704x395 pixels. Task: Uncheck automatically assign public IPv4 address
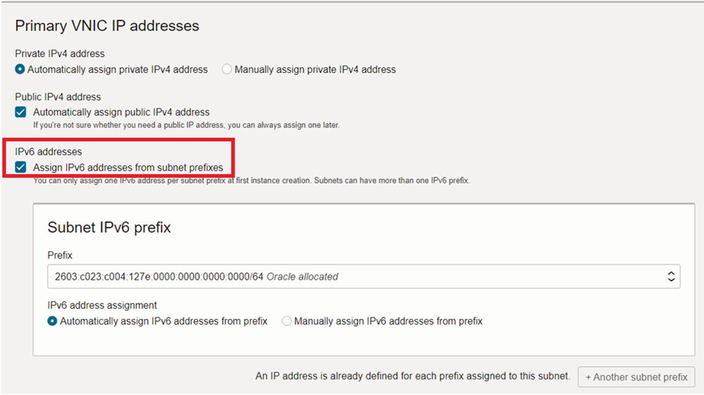pos(20,112)
